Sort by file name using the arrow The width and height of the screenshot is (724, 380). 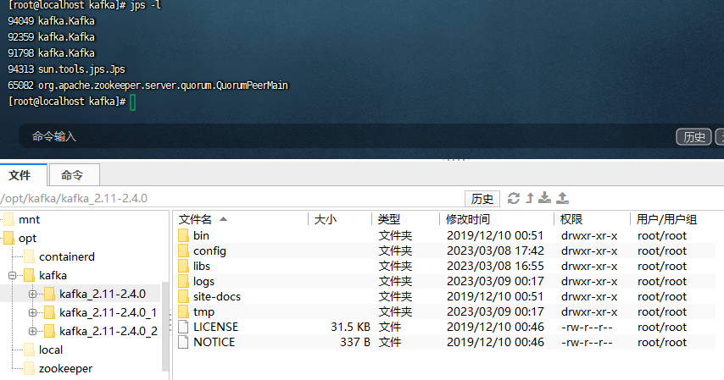[224, 219]
